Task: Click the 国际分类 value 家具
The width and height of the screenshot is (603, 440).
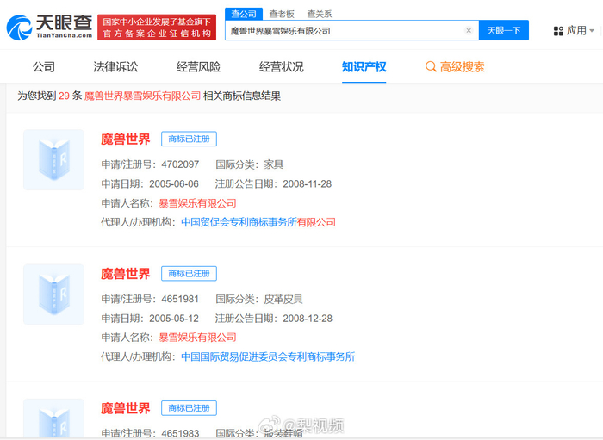Action: (273, 164)
